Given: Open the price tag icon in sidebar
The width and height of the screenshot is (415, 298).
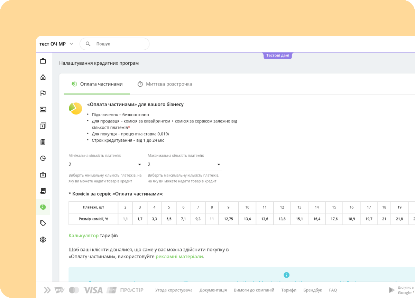Looking at the screenshot, I should point(43,223).
